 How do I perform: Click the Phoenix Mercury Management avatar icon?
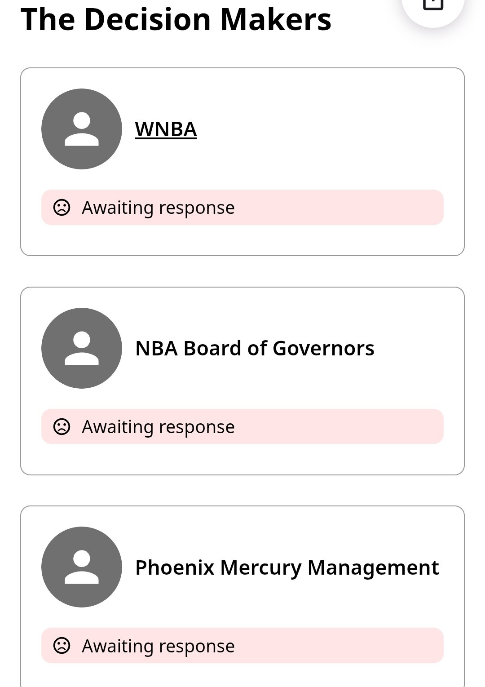82,567
